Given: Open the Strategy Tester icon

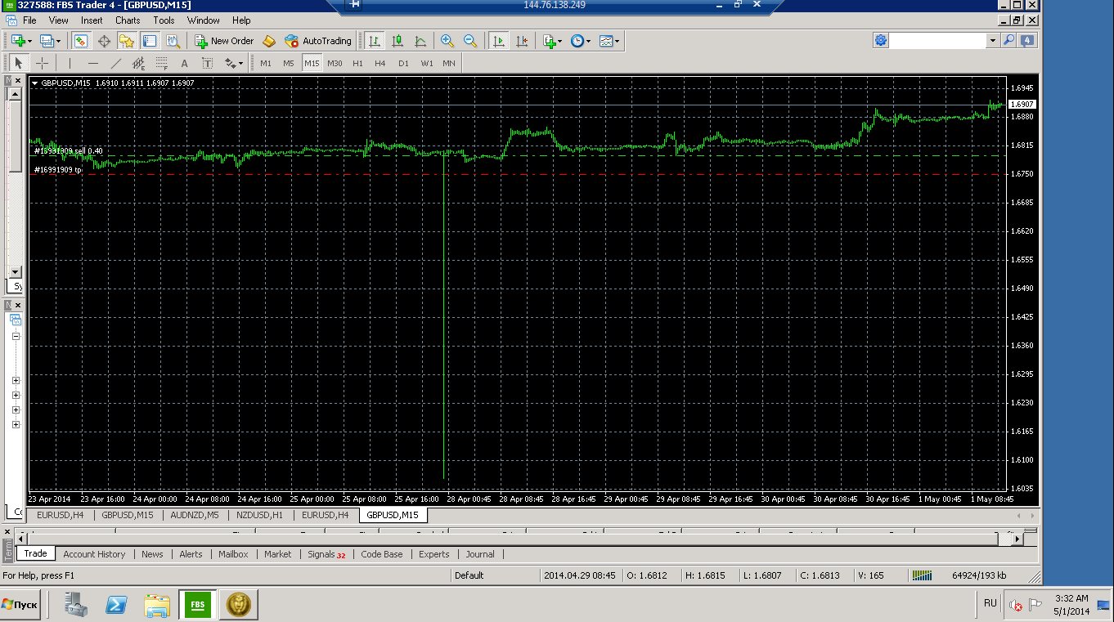Looking at the screenshot, I should 173,40.
